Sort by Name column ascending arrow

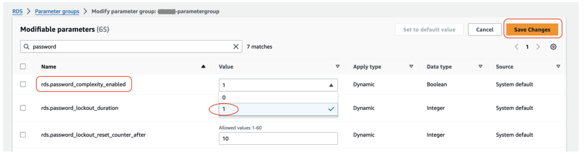coord(203,66)
